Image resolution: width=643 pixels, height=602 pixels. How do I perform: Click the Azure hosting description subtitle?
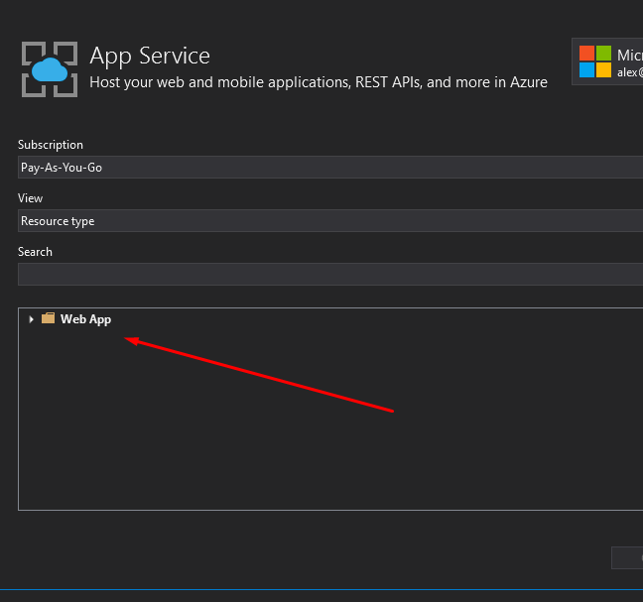pos(318,82)
